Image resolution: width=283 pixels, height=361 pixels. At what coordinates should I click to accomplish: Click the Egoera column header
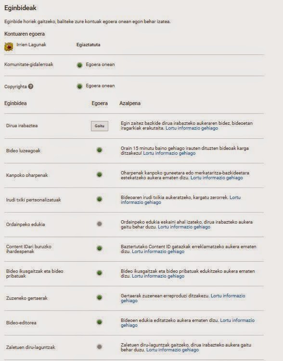click(100, 103)
